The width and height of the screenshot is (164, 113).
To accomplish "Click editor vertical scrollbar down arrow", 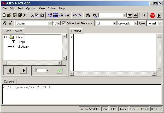I will [x=159, y=69].
